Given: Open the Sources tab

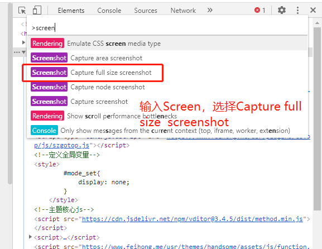Looking at the screenshot, I should pos(146,11).
